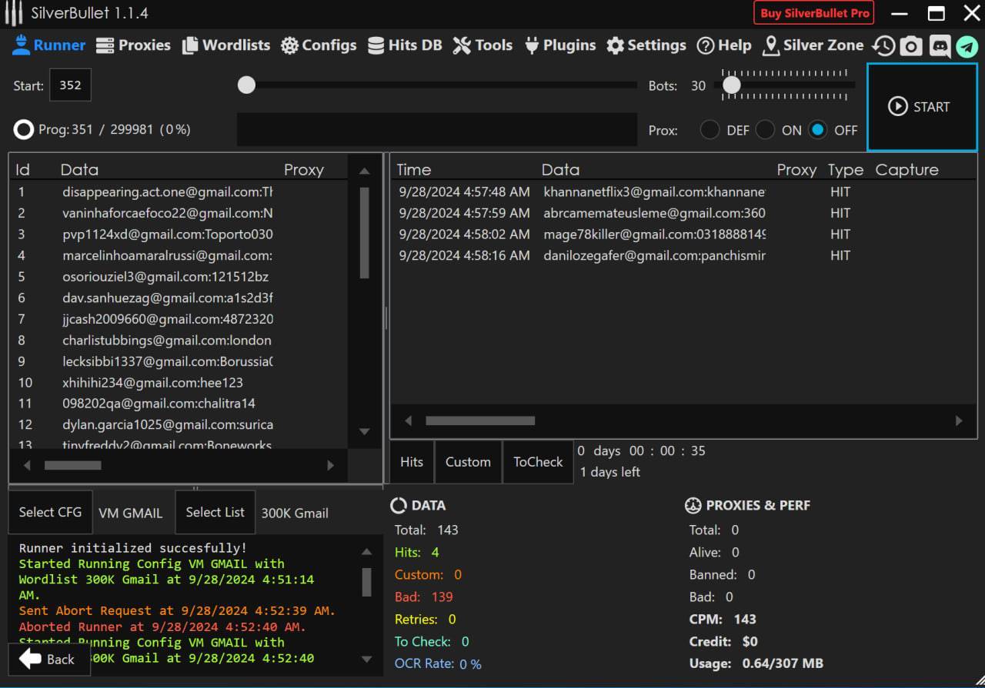Switch to the ToCheck results tab
Image resolution: width=985 pixels, height=688 pixels.
(x=538, y=462)
